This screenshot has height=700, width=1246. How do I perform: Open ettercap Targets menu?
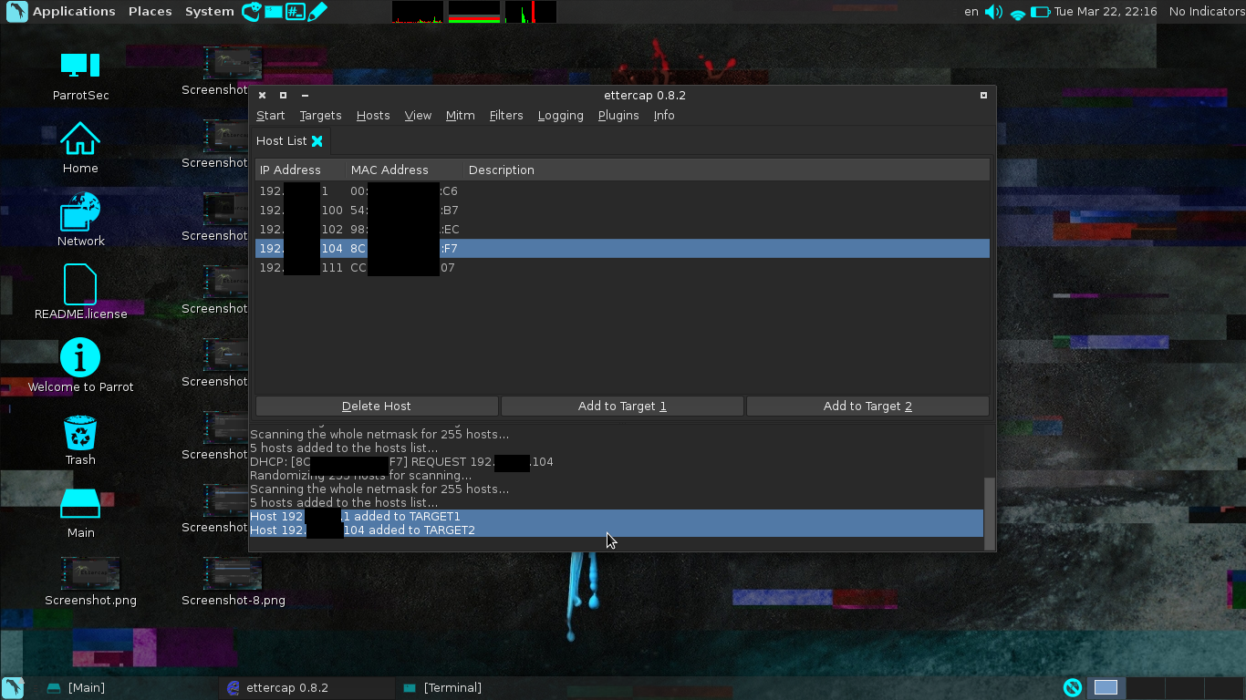coord(320,116)
